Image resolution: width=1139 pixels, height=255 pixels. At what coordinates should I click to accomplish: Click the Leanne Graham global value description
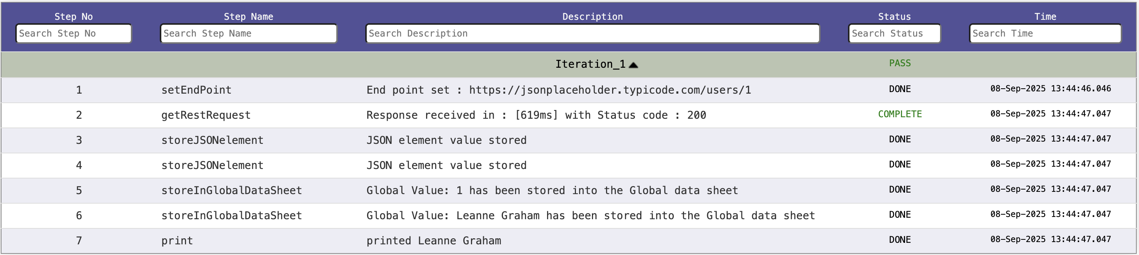pos(590,215)
